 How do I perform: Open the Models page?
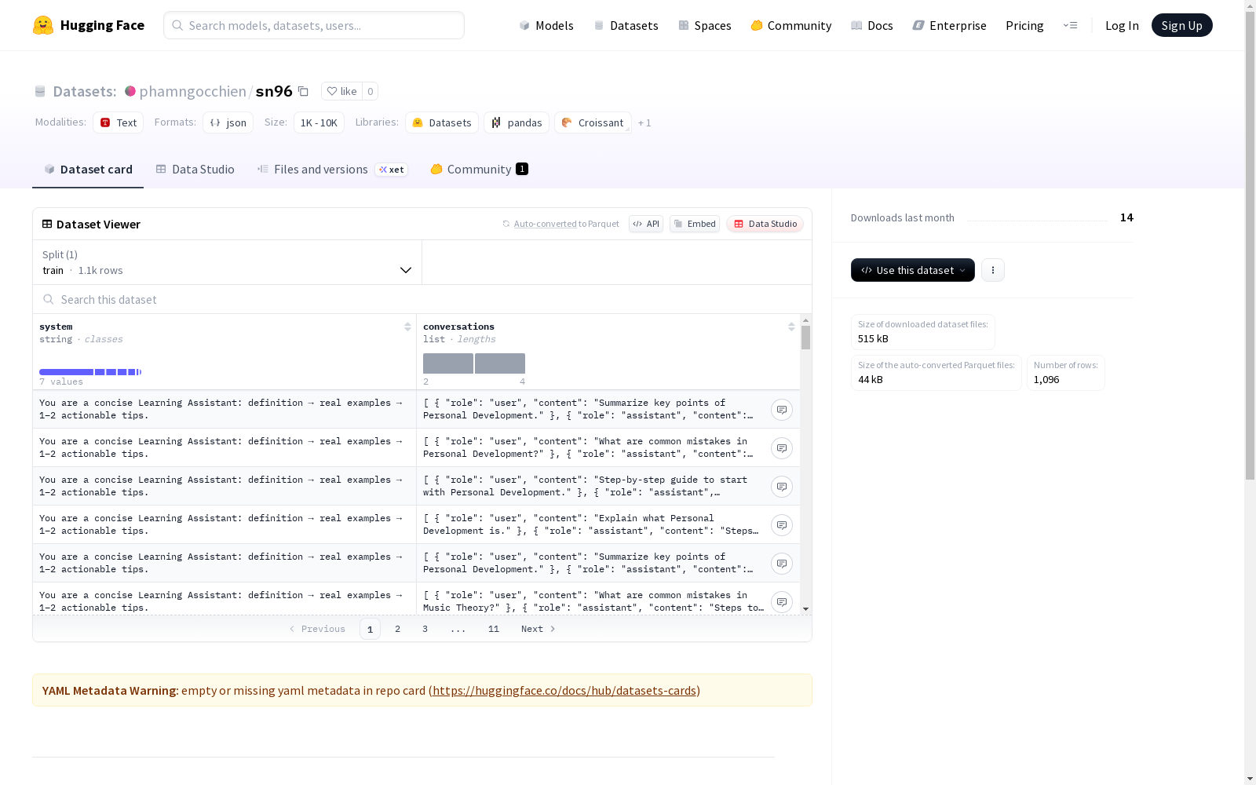pos(546,25)
